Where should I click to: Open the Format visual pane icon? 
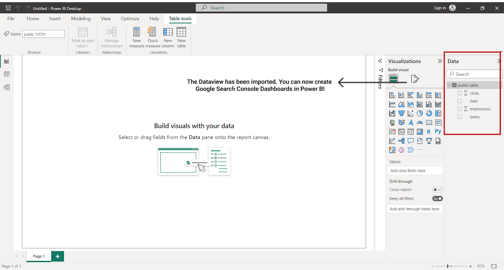(415, 79)
